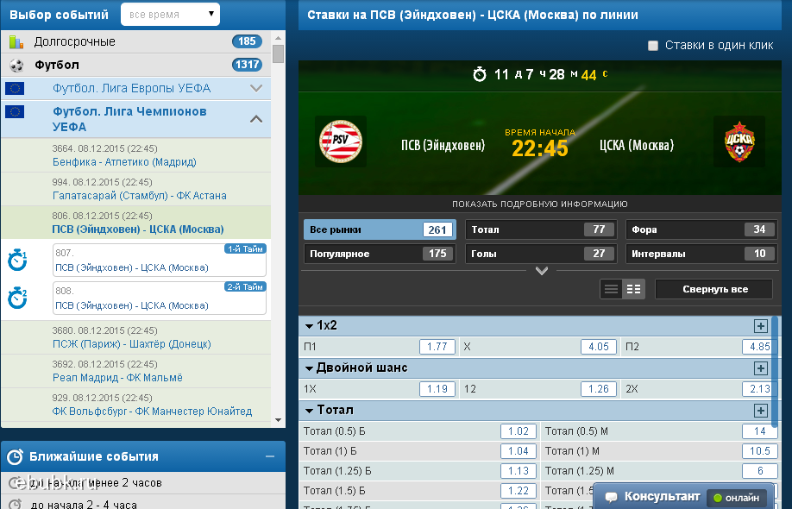
Task: Select the Тотал 77 tab
Action: (541, 229)
